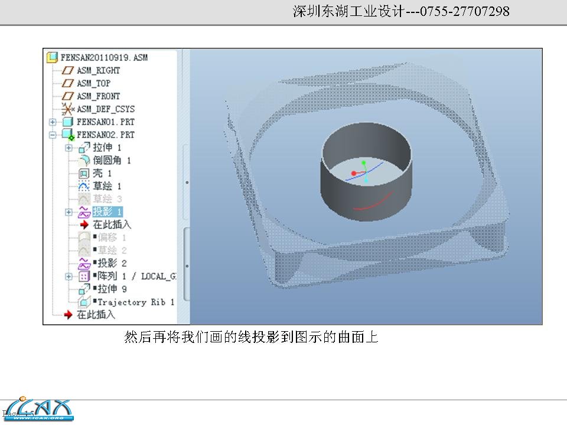Click the 阵列 1 pattern icon
Image resolution: width=567 pixels, height=425 pixels.
(x=84, y=276)
